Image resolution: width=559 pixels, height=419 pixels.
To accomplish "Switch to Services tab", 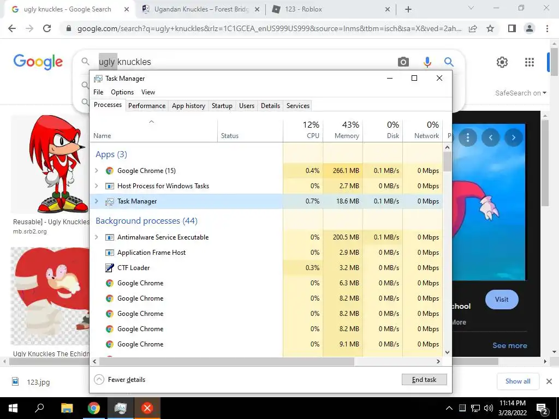I will tap(298, 106).
